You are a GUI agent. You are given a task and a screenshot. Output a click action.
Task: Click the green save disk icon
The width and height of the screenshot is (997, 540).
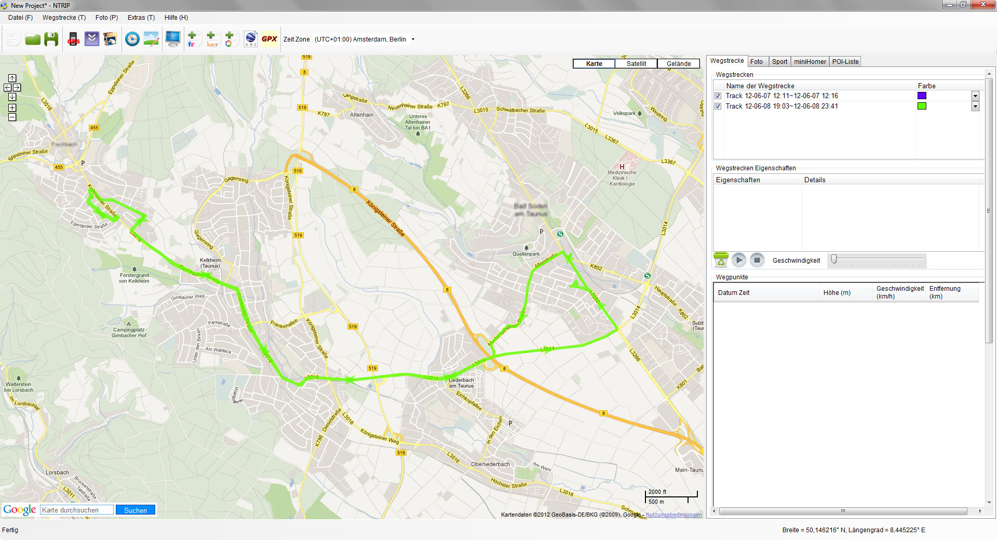pyautogui.click(x=51, y=39)
